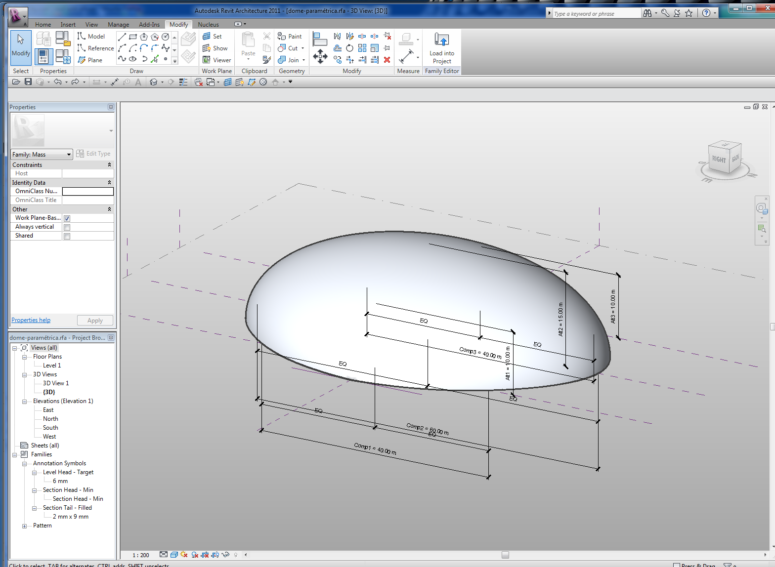Click Load into Project button

click(x=441, y=48)
